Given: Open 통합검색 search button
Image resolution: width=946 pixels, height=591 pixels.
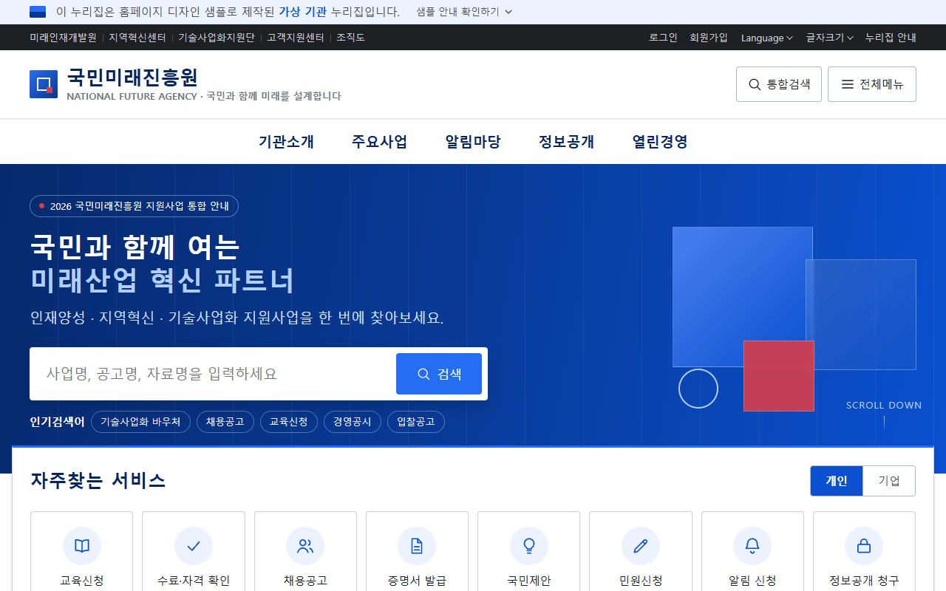Looking at the screenshot, I should pos(779,84).
